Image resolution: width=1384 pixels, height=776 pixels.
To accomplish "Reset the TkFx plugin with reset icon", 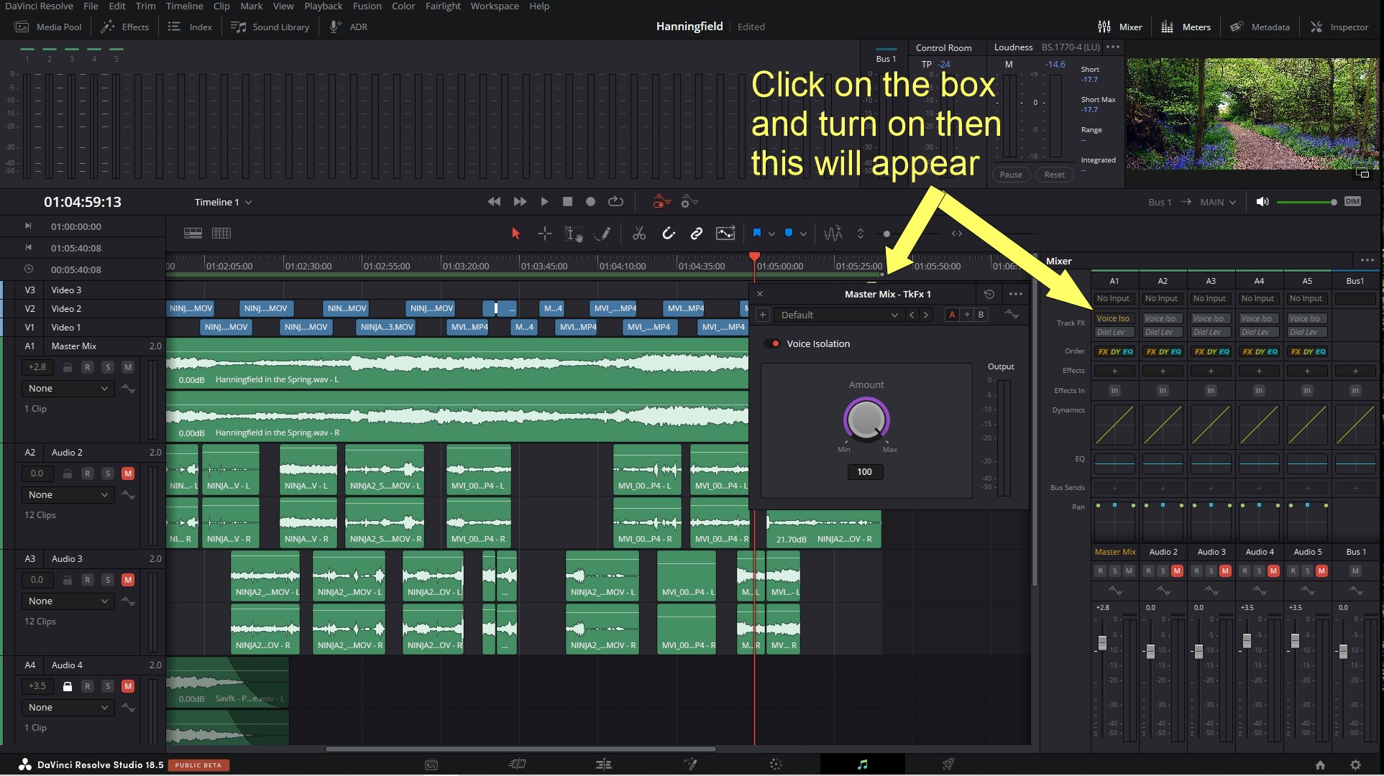I will click(989, 294).
